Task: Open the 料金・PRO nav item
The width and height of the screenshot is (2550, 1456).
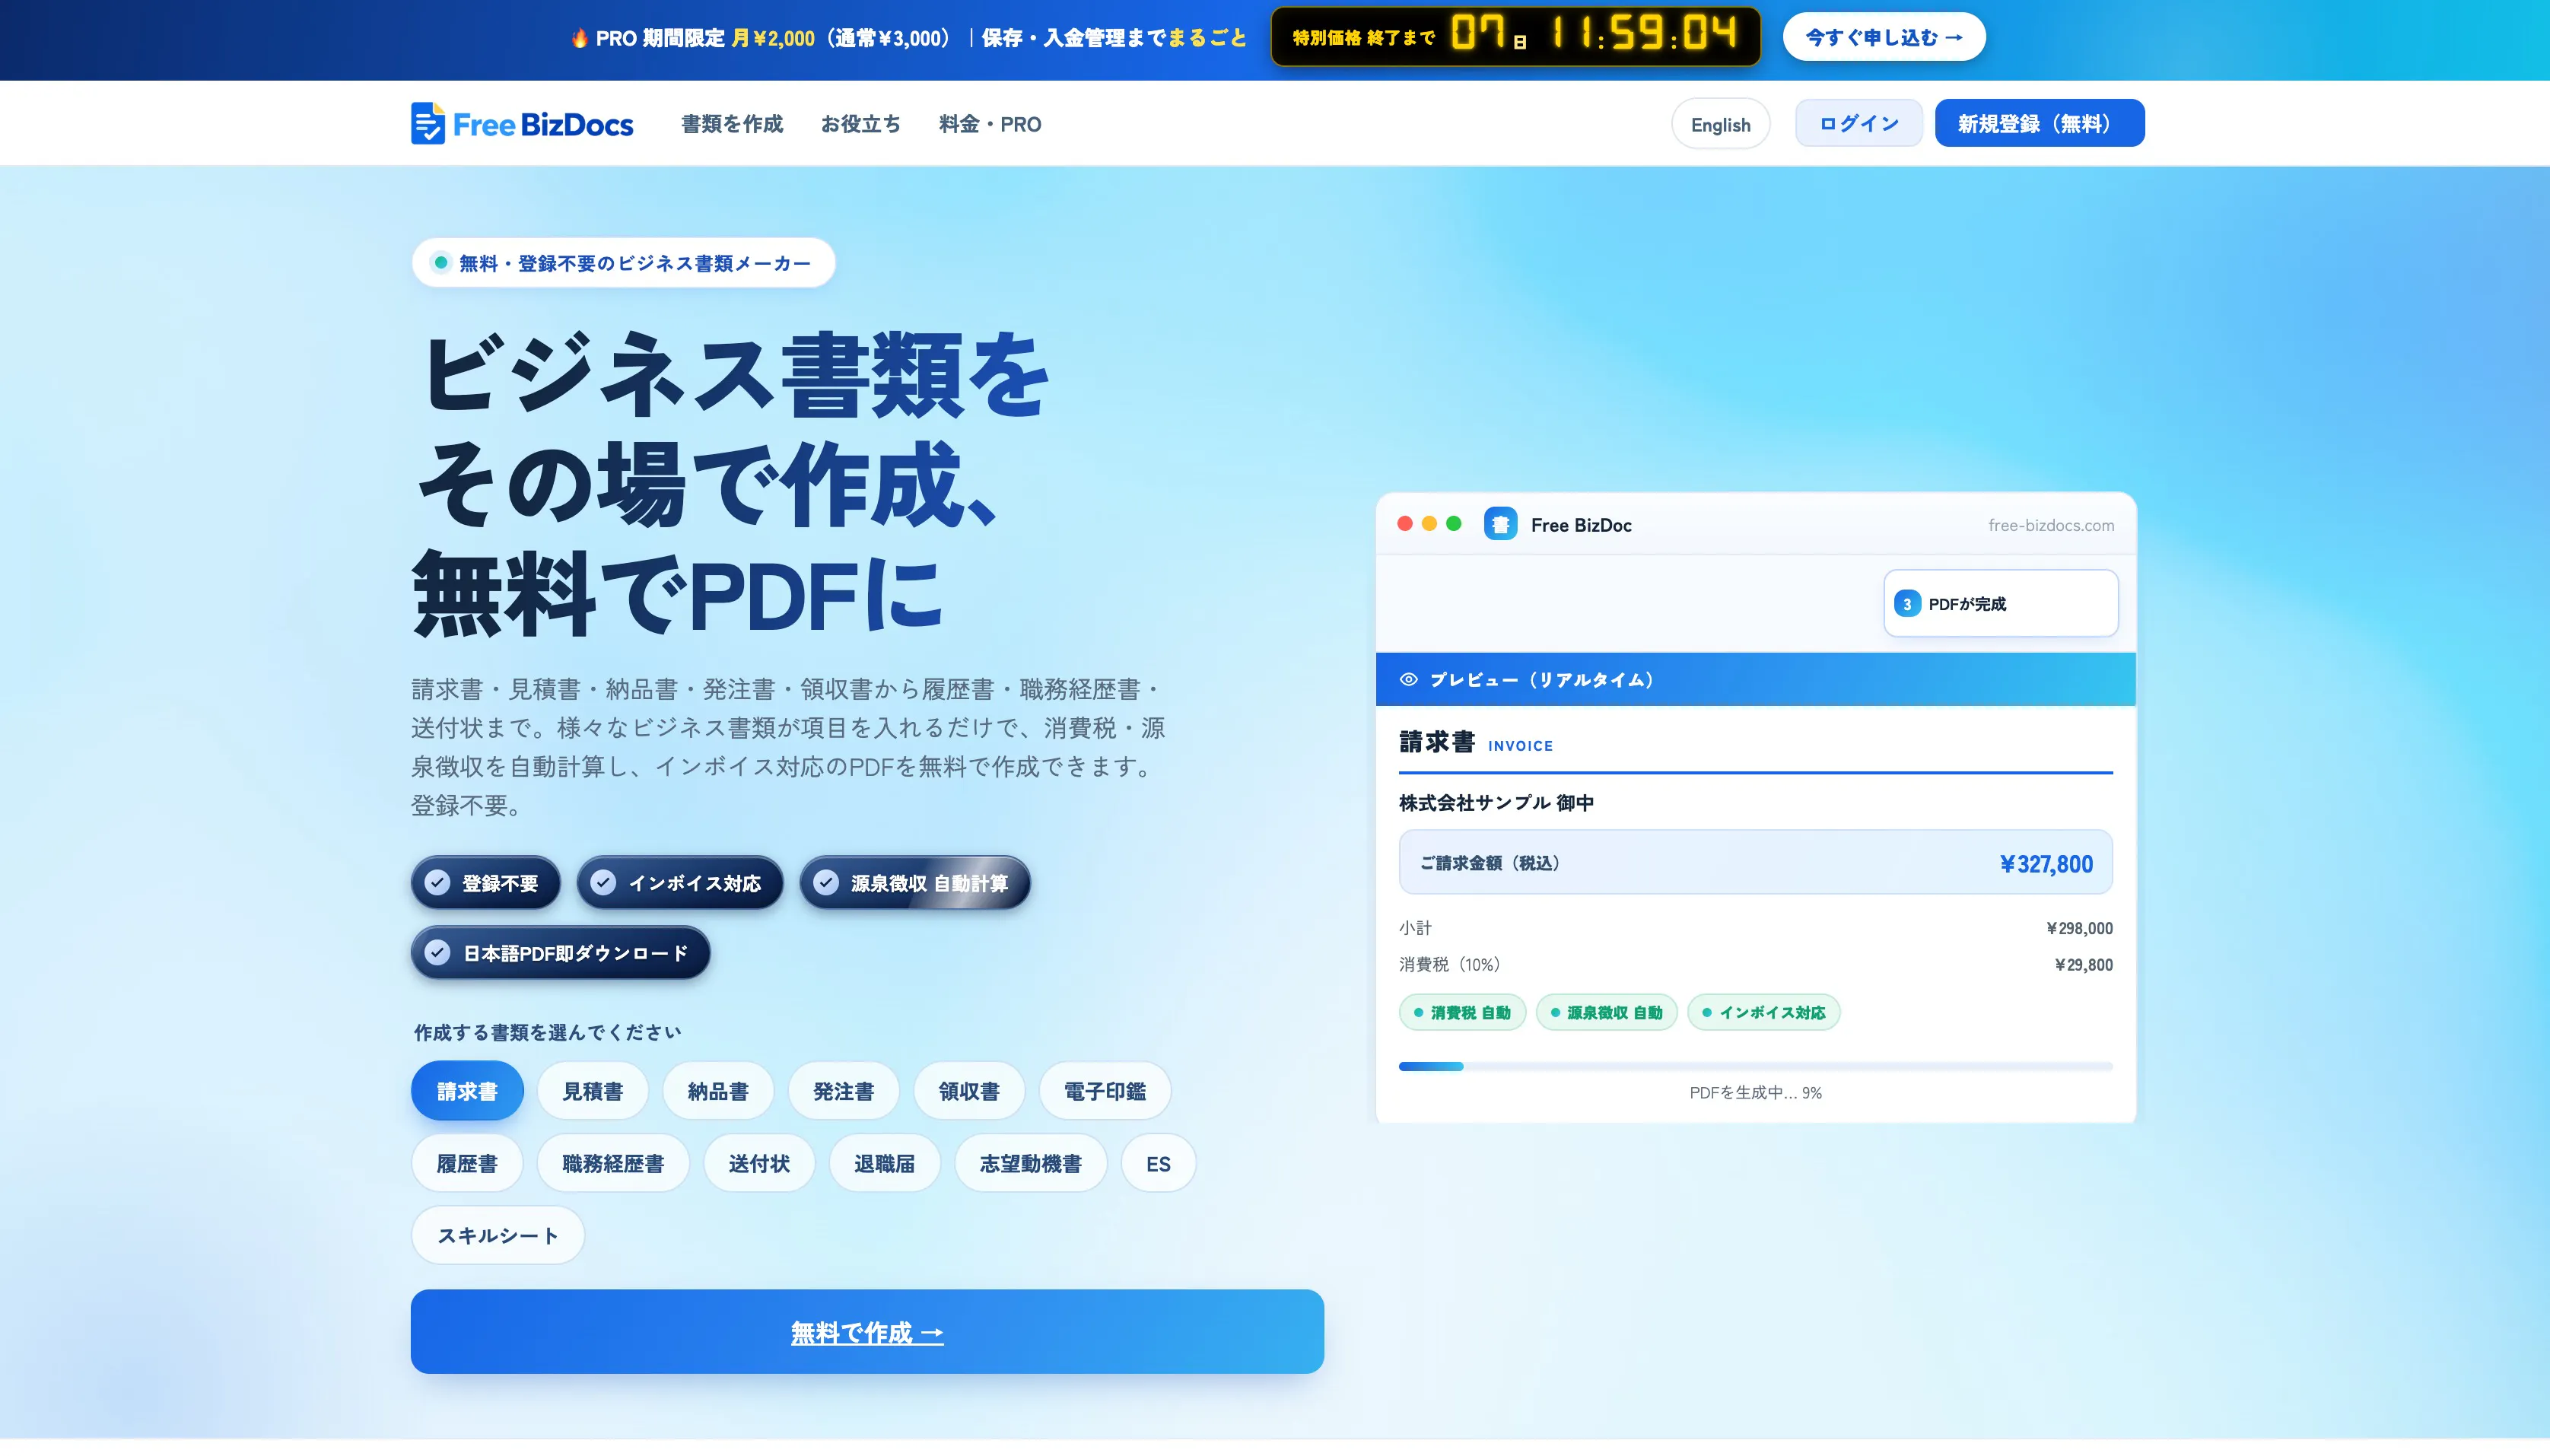Action: [x=990, y=124]
